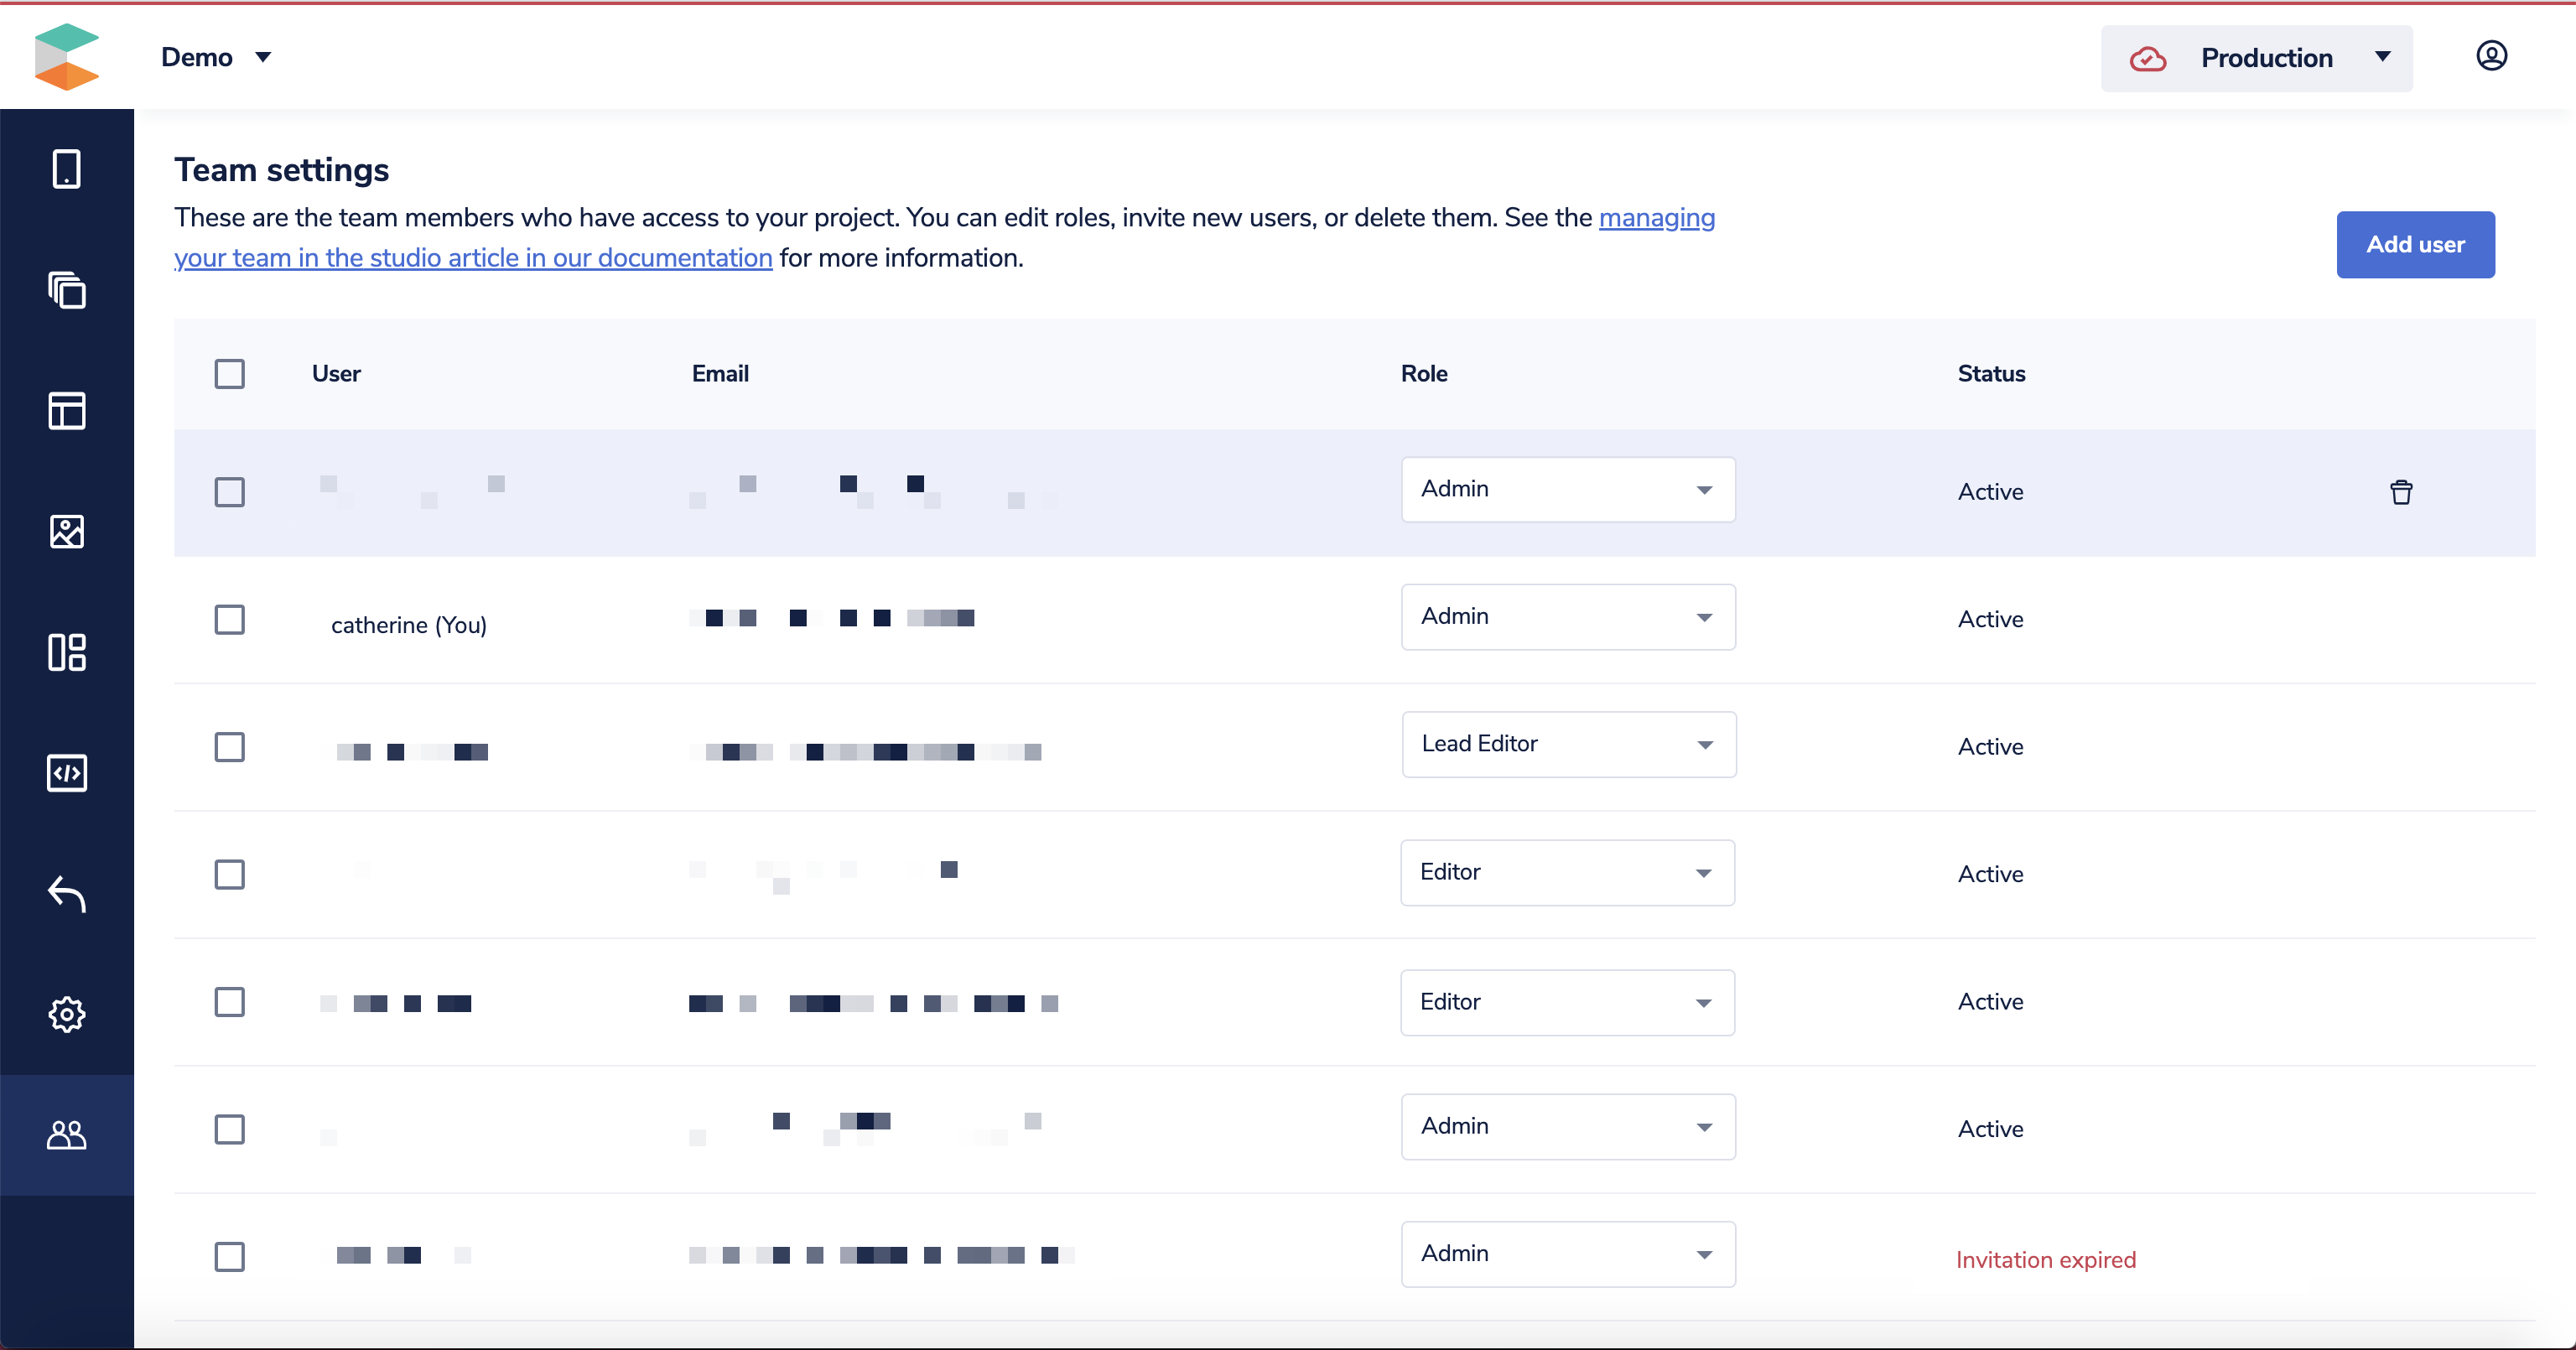Screen dimensions: 2576x1350
Task: Click the blue Add user button
Action: [x=2414, y=245]
